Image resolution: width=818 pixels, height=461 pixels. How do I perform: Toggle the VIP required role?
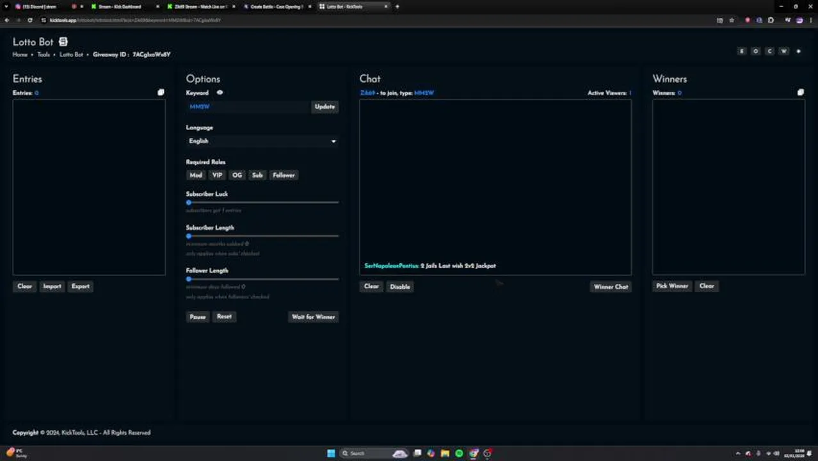tap(217, 175)
